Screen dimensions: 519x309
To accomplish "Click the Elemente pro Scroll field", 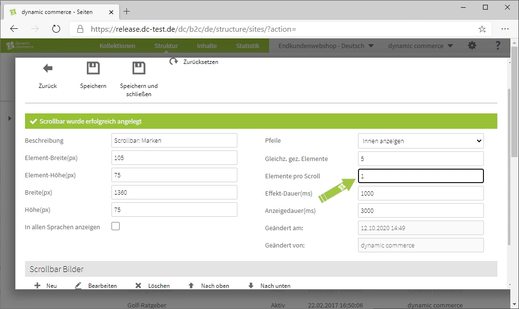I will [x=420, y=176].
